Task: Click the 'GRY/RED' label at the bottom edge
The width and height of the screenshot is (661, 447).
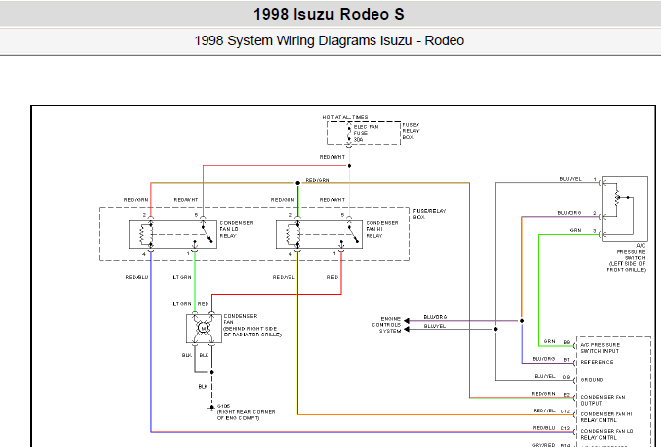Action: coord(543,444)
